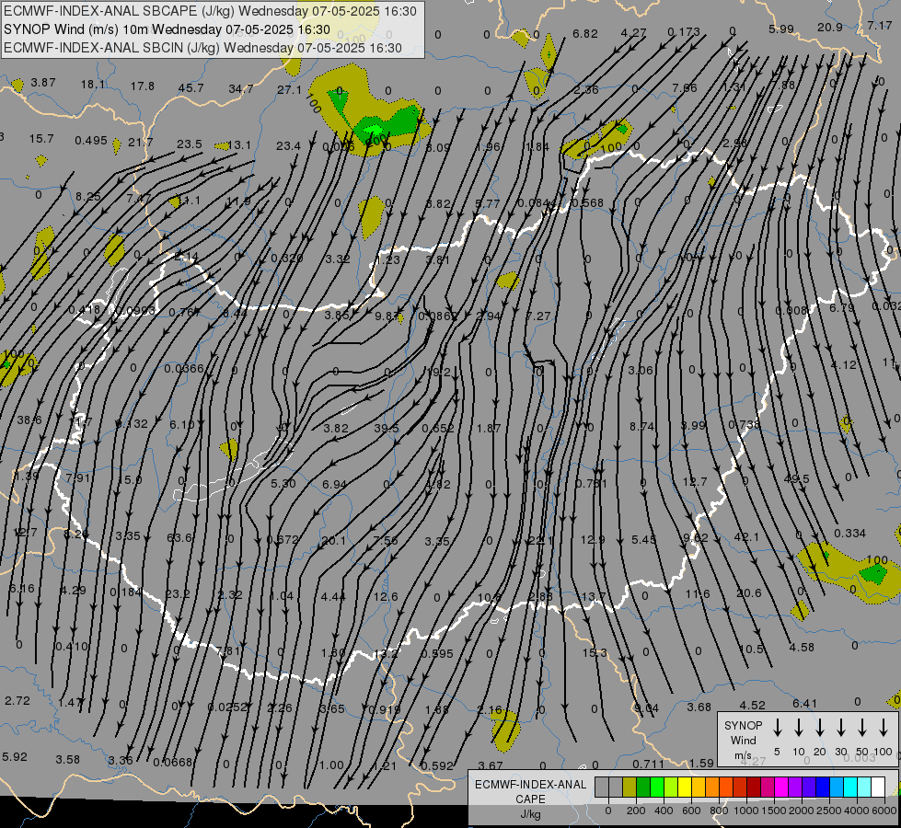Click the 0.0668 value on the map

coord(172,762)
